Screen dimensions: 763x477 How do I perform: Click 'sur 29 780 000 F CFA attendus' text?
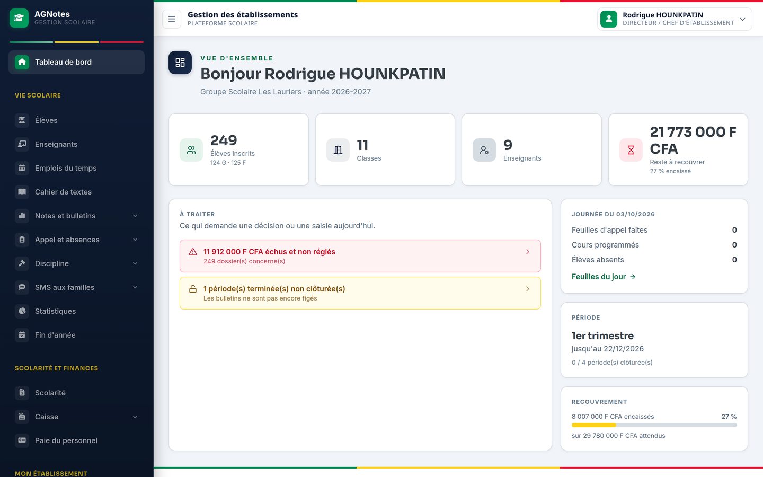(618, 436)
